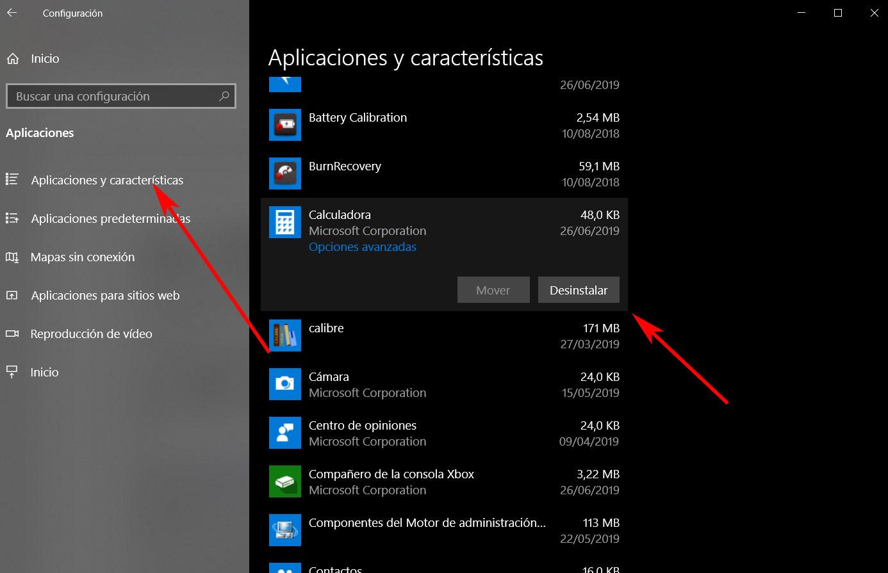The image size is (888, 573).
Task: Click the search magnifier icon in settings search
Action: click(224, 96)
